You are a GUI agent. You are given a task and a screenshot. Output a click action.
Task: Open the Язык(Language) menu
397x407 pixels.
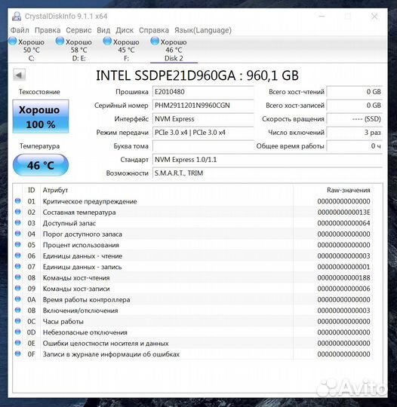(203, 30)
